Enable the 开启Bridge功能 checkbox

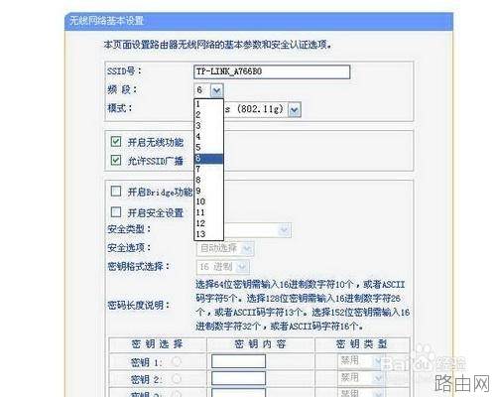[116, 192]
